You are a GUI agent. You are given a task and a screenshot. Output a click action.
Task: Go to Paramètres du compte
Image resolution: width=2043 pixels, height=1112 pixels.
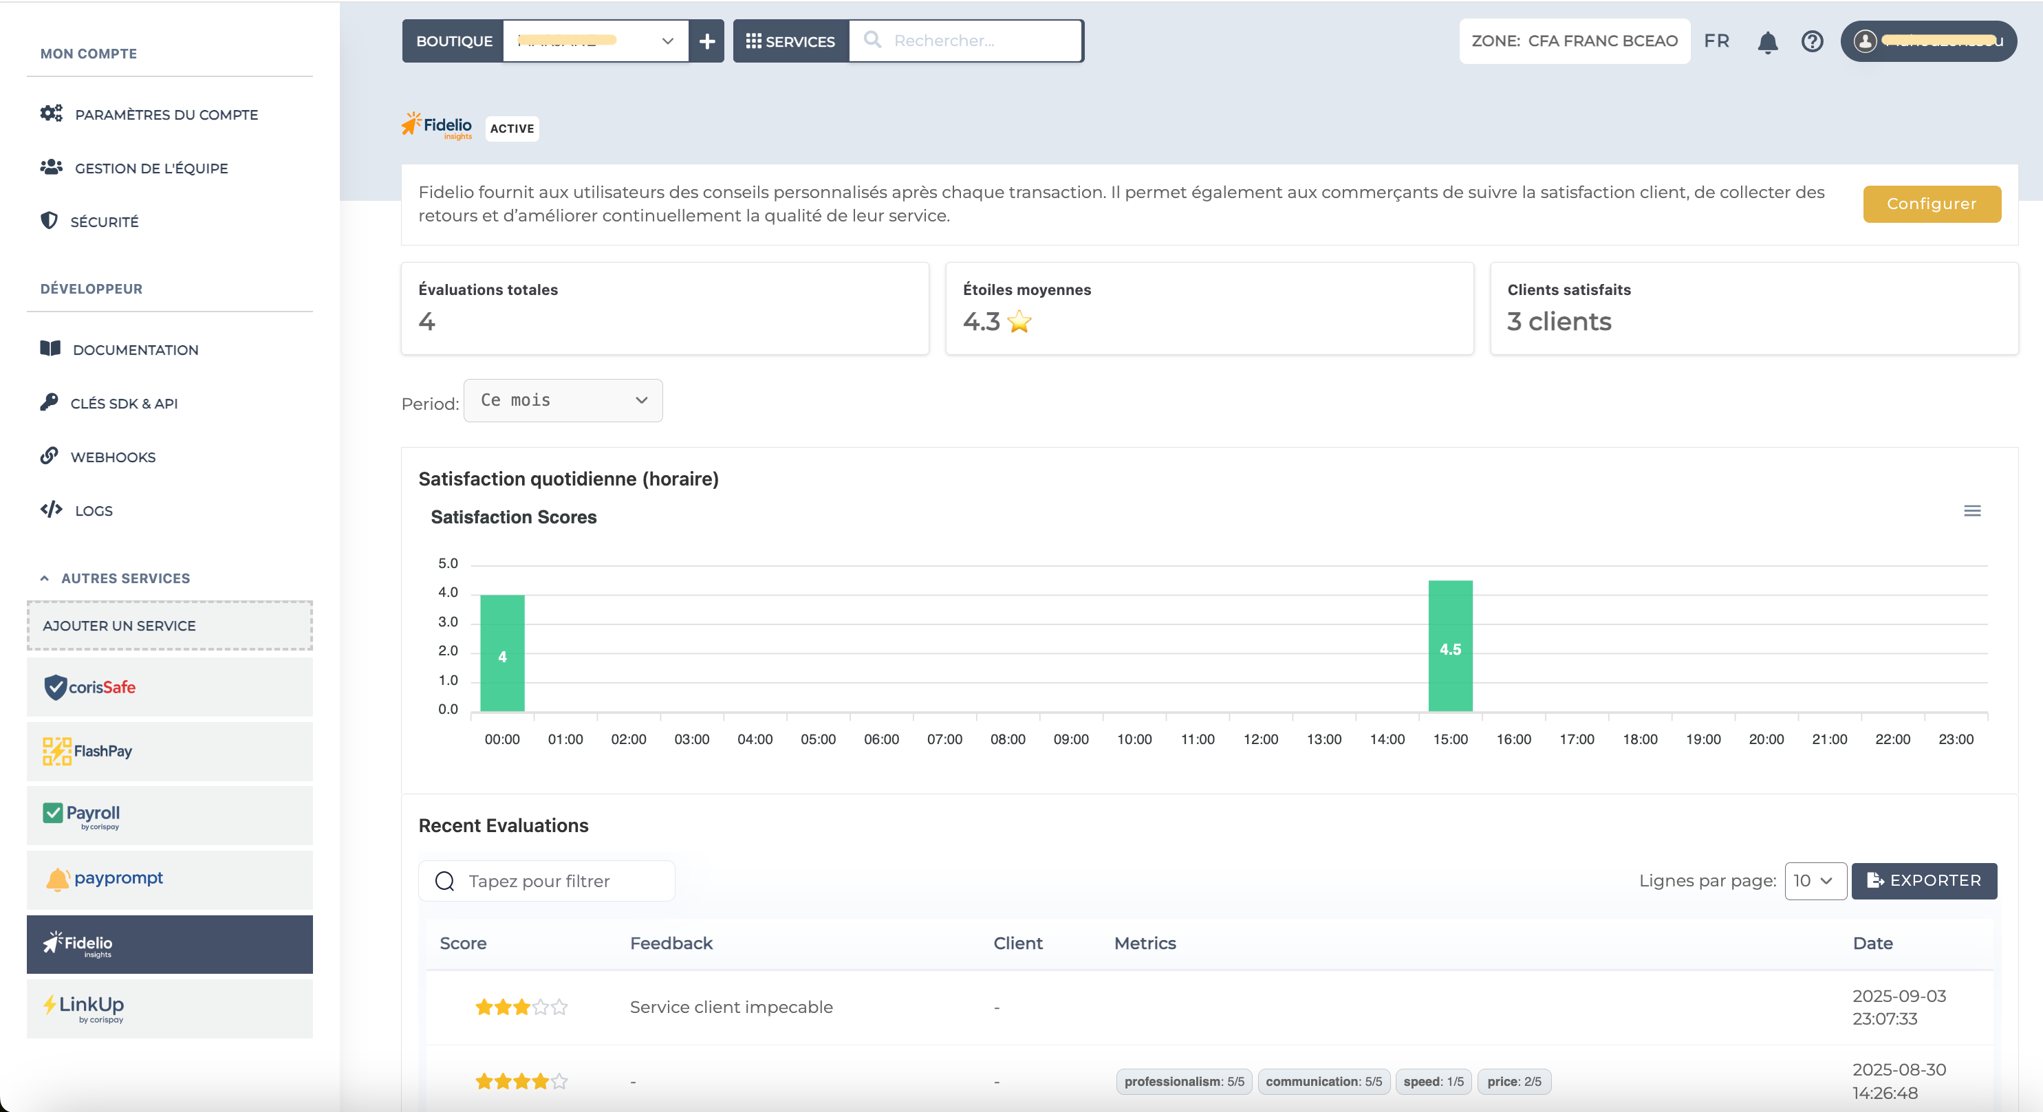pos(166,115)
